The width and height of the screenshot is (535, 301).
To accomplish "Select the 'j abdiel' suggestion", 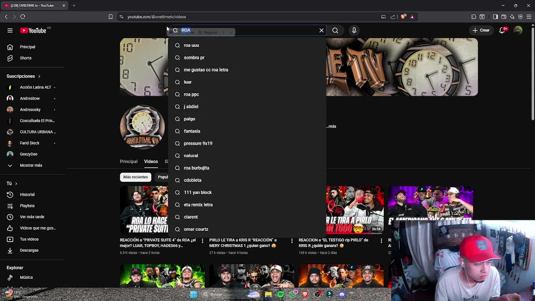I will pos(247,107).
